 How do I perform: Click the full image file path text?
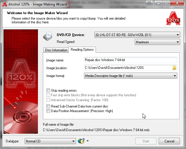tap(96, 130)
